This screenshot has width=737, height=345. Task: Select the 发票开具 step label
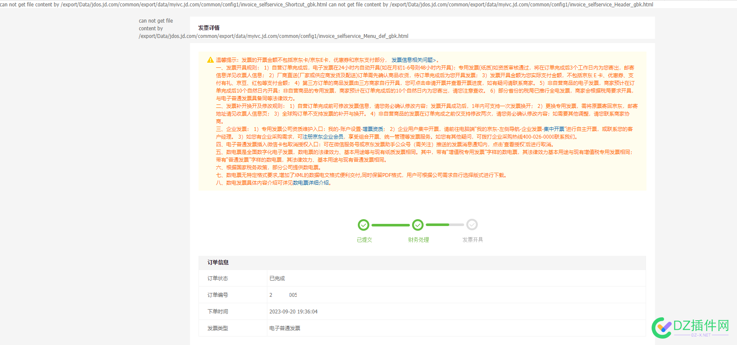coord(473,240)
